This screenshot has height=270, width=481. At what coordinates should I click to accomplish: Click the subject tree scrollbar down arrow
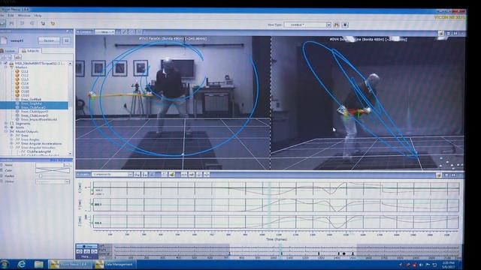pos(70,153)
